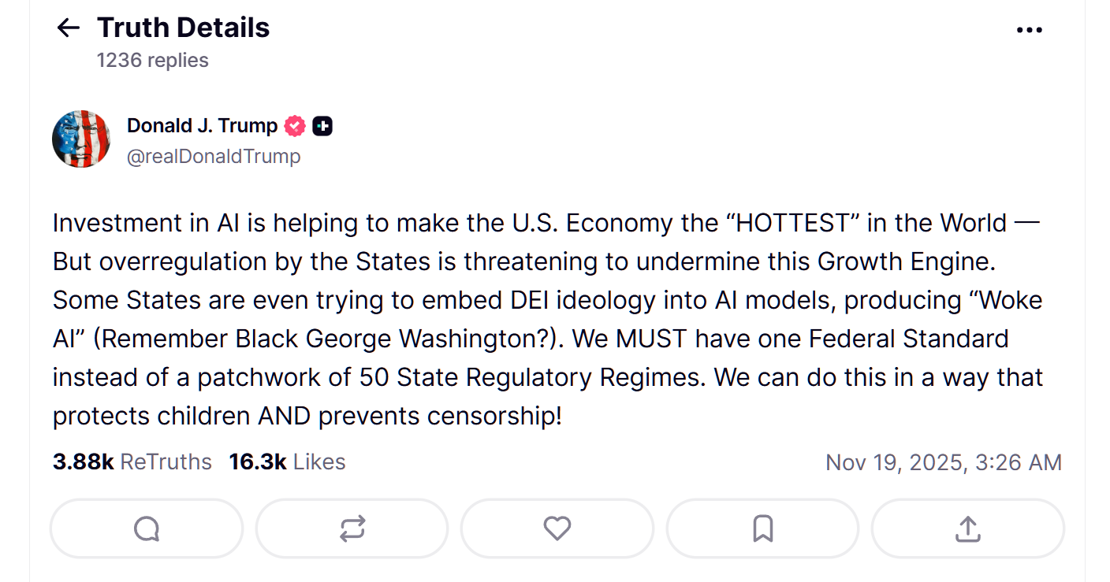Like the post with the heart icon
Viewport: 1110px width, 582px height.
click(557, 528)
